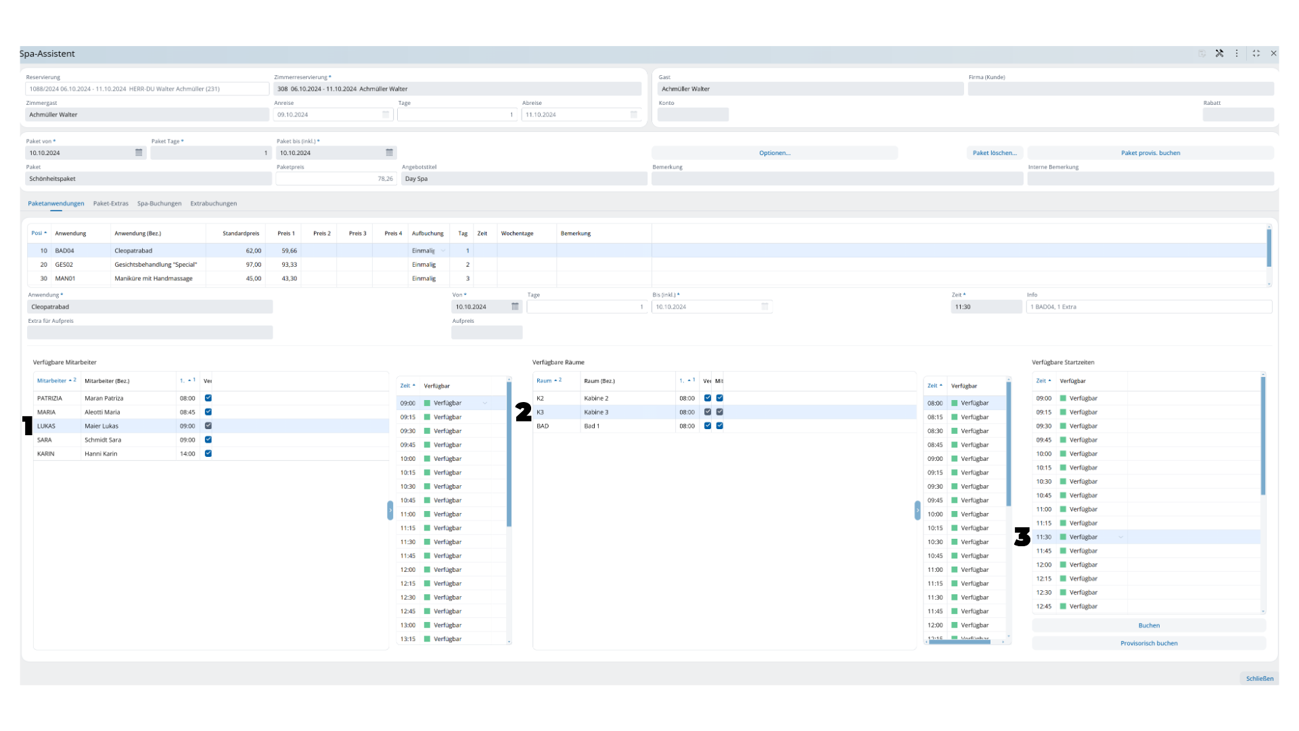1299x731 pixels.
Task: Toggle availability checkbox for KARIN
Action: 208,453
